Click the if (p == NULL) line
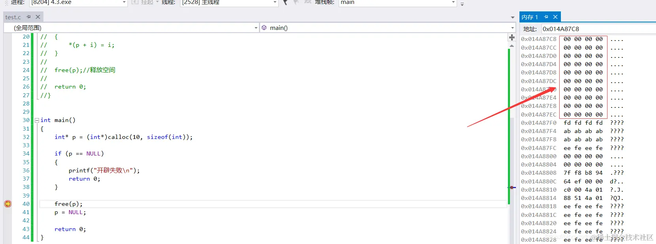656x244 pixels. coord(79,153)
